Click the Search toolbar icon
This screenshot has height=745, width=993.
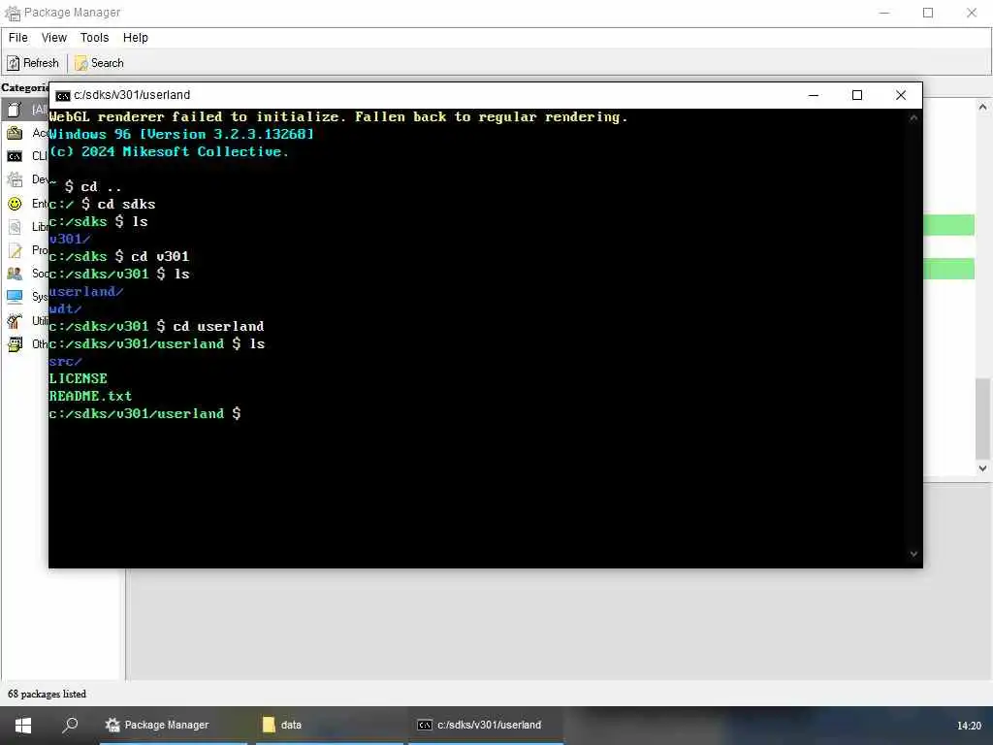(81, 63)
